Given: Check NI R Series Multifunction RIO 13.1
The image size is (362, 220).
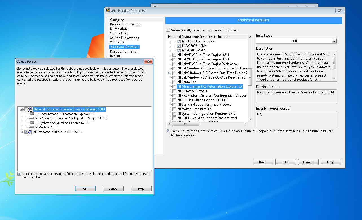Looking at the screenshot, I should 174,100.
